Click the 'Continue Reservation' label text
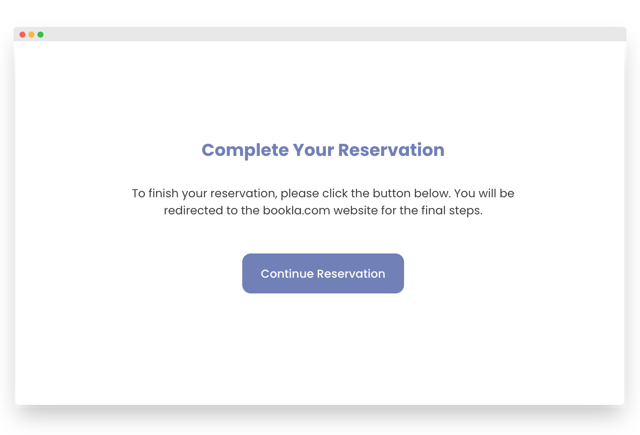 (x=323, y=273)
